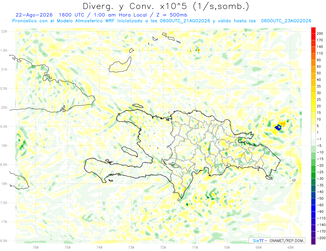
Task: Click the '73W' longitude label
Action: 131,247
